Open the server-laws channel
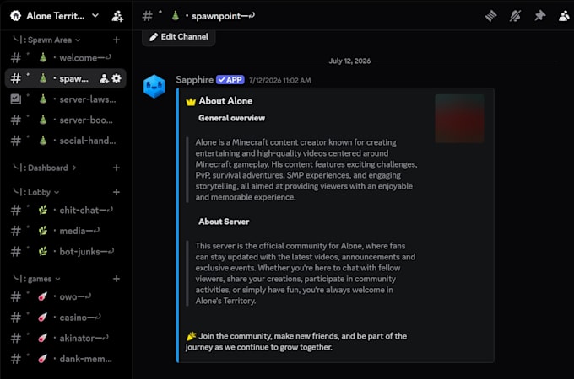This screenshot has width=574, height=379. coord(66,99)
